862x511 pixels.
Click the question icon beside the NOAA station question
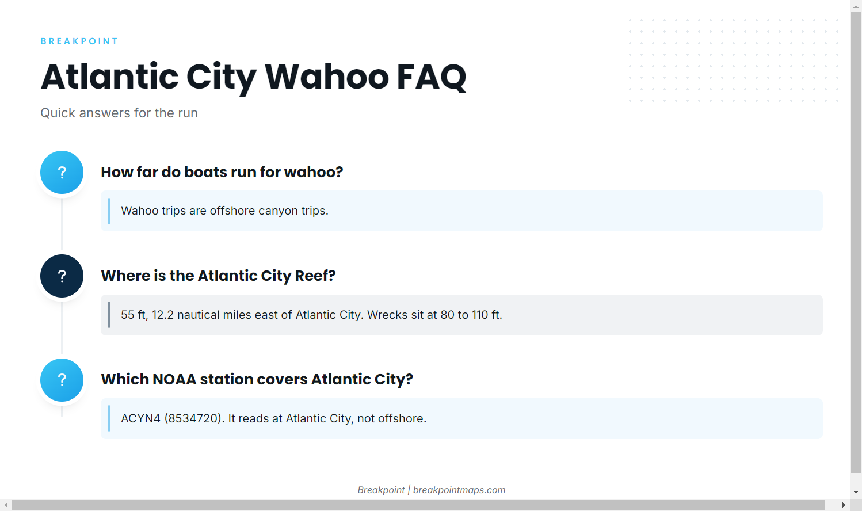pos(62,380)
